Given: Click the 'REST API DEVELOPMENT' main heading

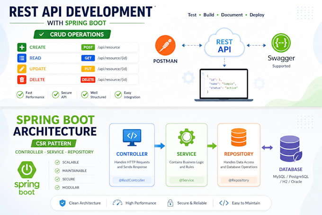Looking at the screenshot, I should point(80,11).
